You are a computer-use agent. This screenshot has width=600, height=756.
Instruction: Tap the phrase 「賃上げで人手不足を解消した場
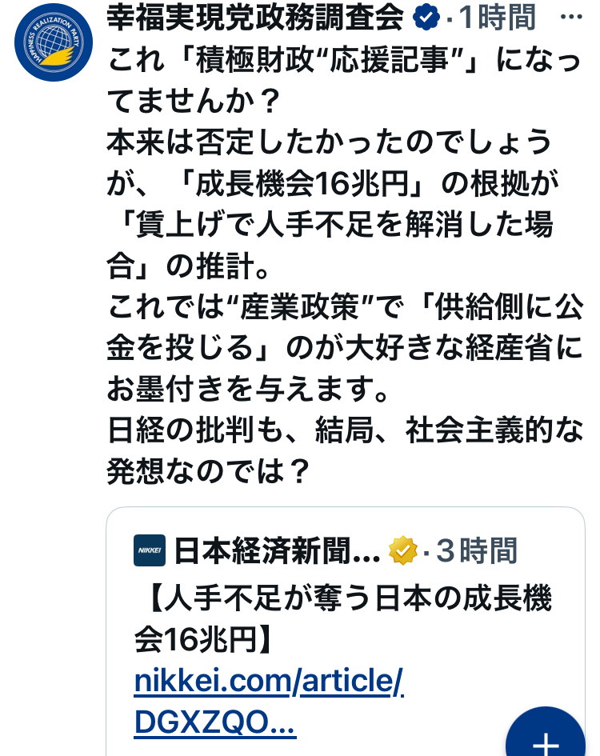point(328,226)
